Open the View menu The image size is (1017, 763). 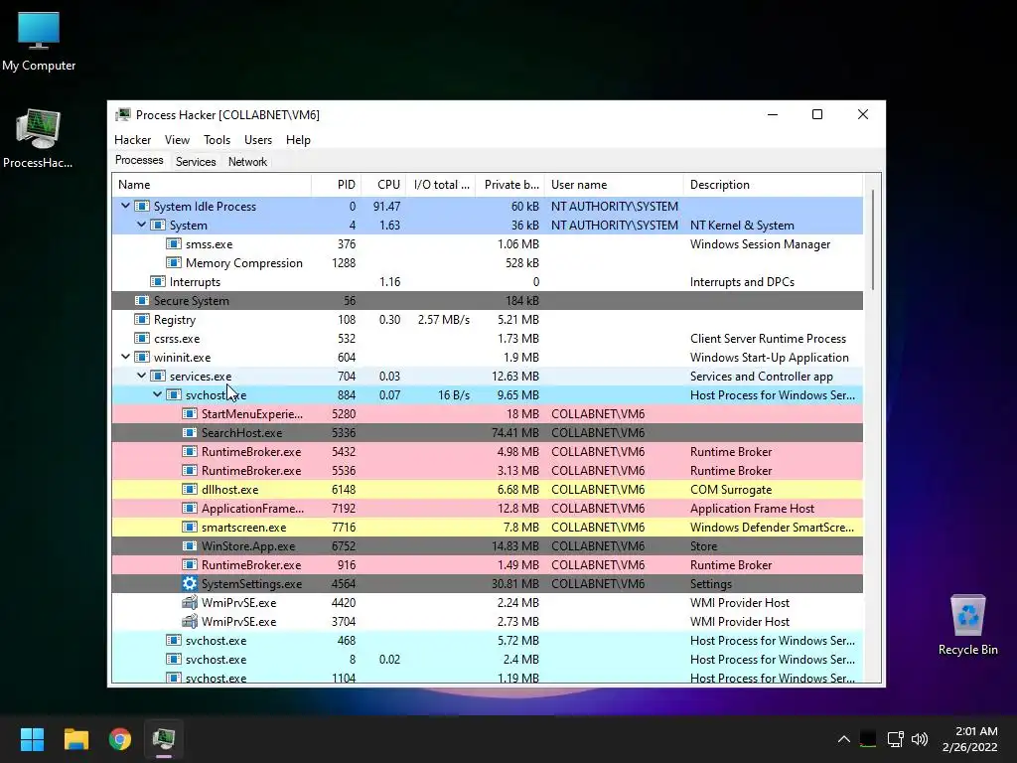177,140
